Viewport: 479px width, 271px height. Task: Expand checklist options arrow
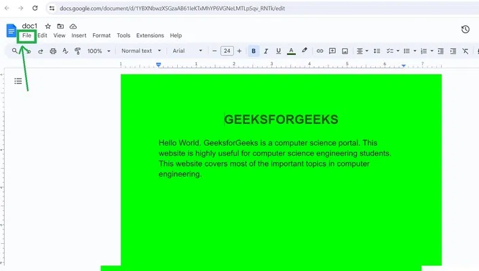click(398, 51)
